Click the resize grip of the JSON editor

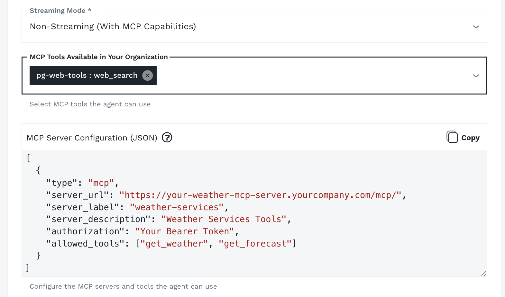[484, 274]
